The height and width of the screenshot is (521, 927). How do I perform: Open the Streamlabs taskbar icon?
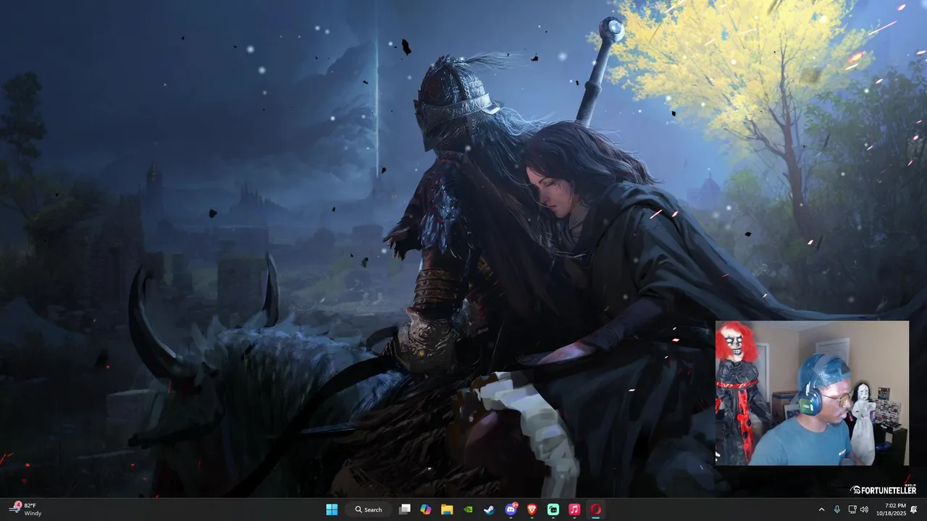click(553, 509)
